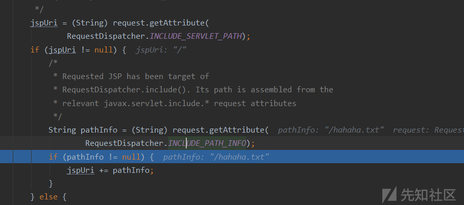Click jspUri in the first assignment line
Image resolution: width=464 pixels, height=205 pixels.
pyautogui.click(x=43, y=23)
